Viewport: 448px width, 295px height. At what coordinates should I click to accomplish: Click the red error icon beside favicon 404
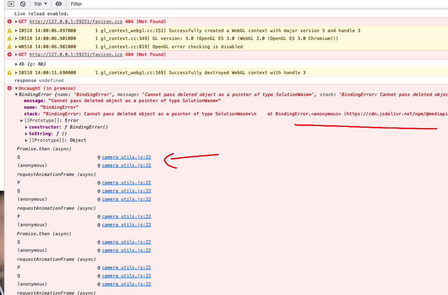tap(10, 21)
